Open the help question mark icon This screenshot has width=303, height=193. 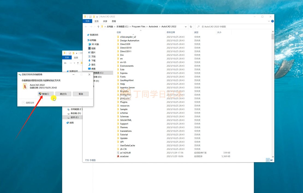coord(272,21)
